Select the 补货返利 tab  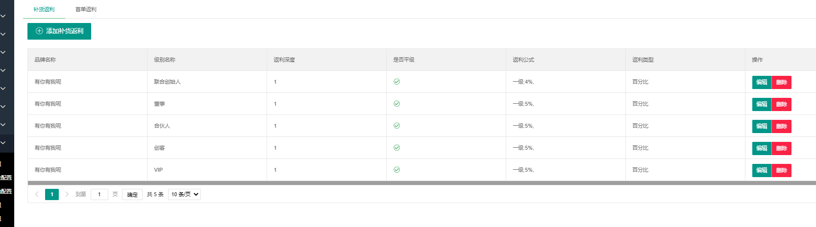(44, 9)
